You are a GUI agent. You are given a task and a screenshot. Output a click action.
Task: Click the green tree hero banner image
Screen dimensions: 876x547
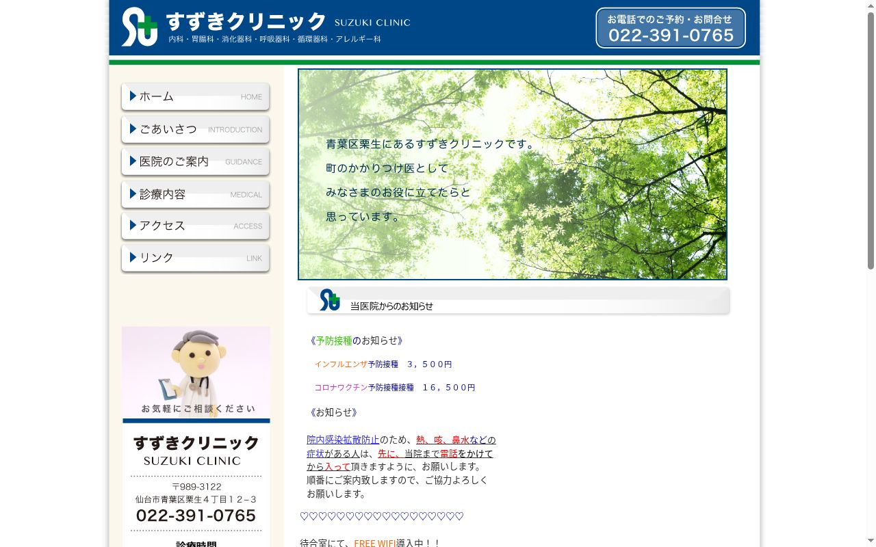pos(513,174)
